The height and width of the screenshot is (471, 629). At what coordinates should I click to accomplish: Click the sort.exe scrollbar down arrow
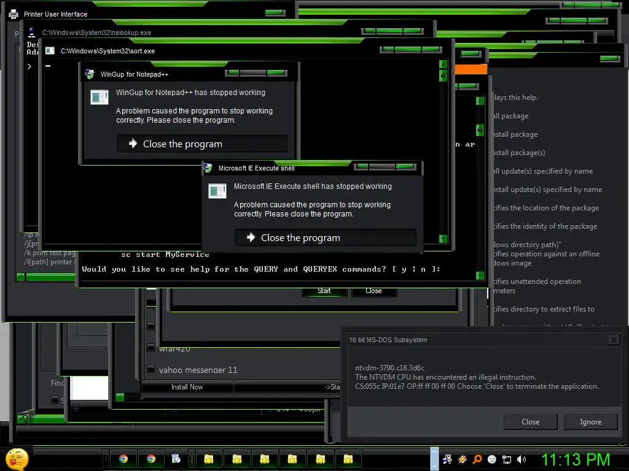pyautogui.click(x=443, y=239)
